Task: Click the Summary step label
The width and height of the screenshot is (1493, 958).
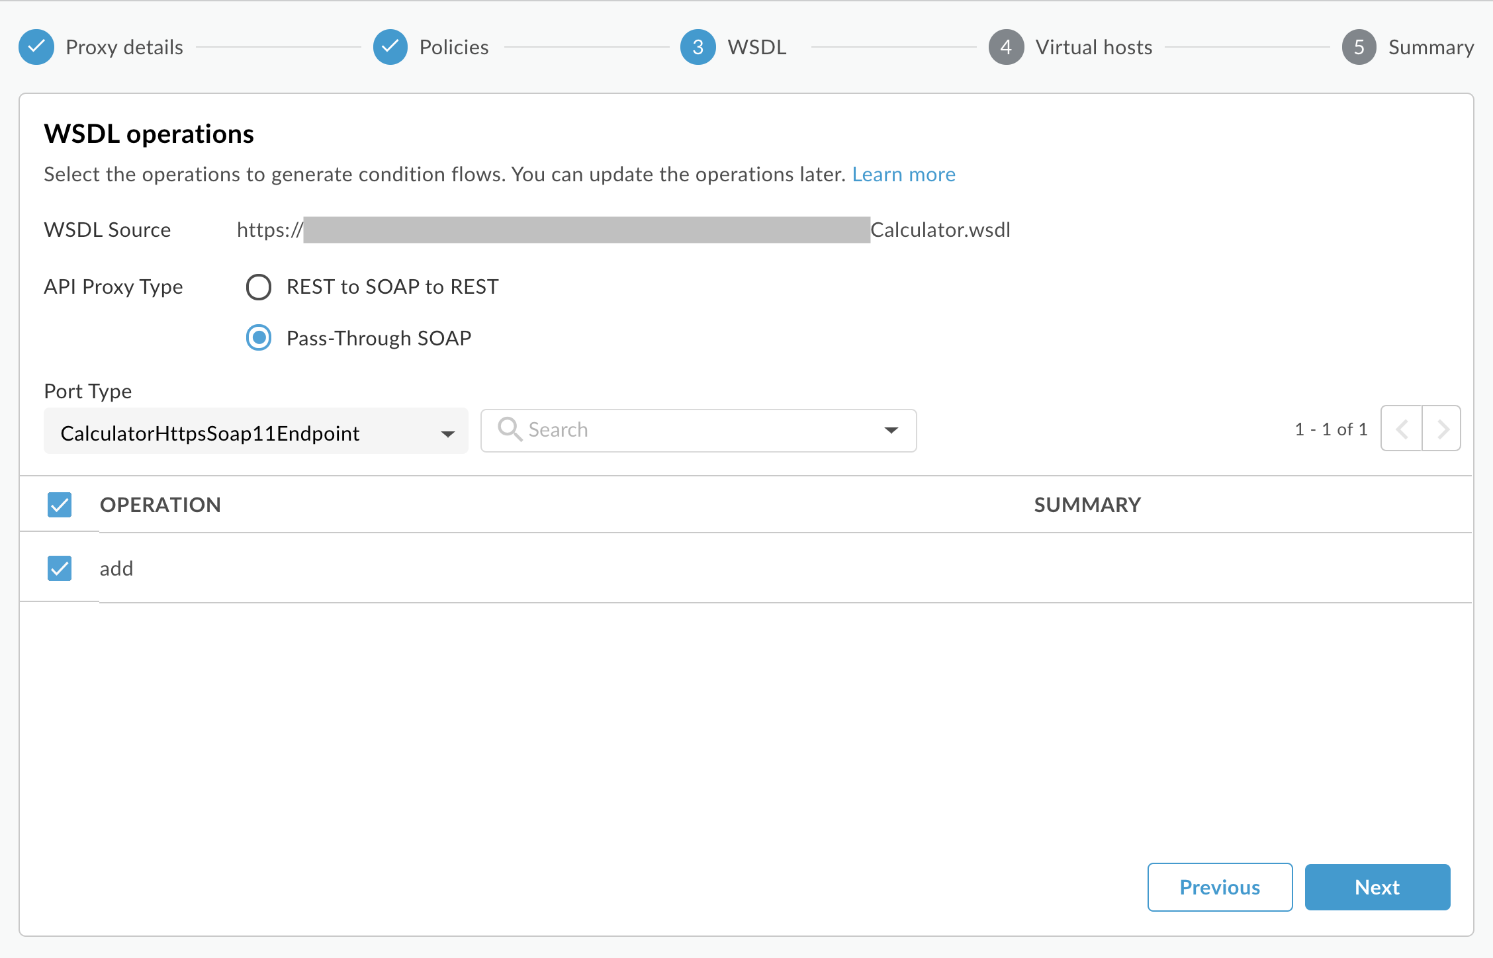Action: 1431,47
